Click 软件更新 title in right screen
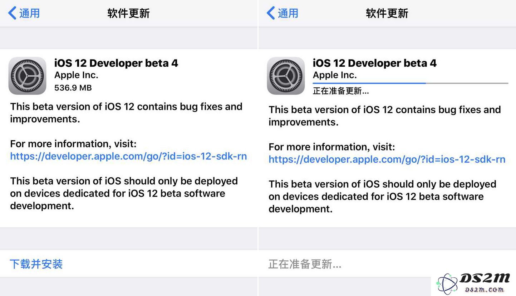Viewport: 516px width, 296px height. pos(387,14)
